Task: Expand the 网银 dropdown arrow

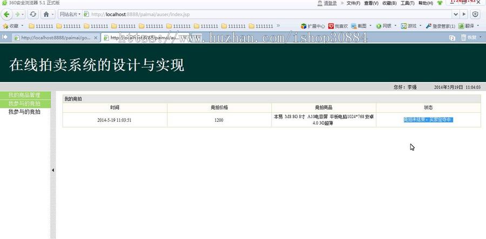Action: coord(395,26)
